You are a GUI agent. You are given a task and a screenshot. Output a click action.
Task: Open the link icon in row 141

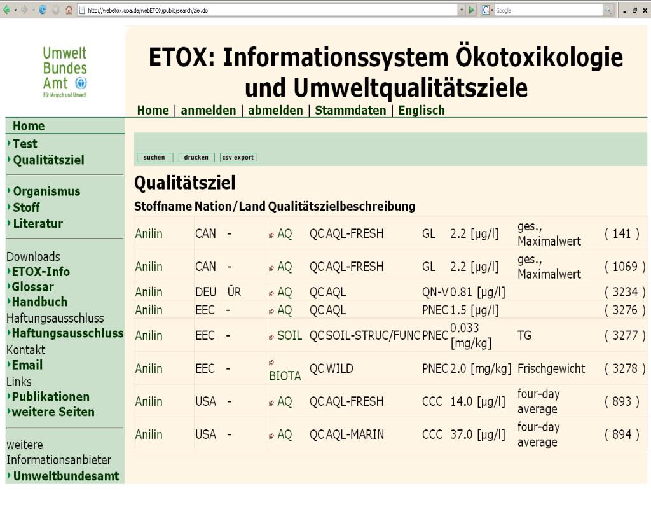271,235
